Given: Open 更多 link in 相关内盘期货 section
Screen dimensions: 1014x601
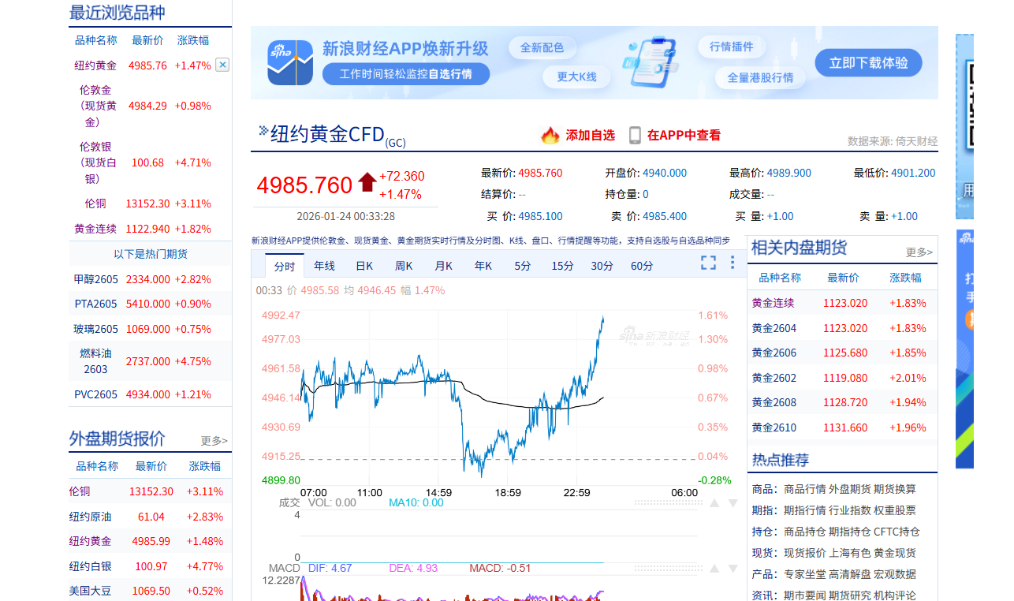Looking at the screenshot, I should pos(919,252).
